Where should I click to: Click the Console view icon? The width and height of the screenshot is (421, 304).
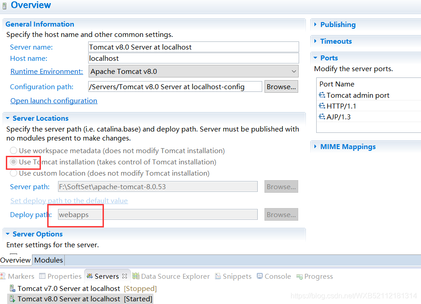260,276
